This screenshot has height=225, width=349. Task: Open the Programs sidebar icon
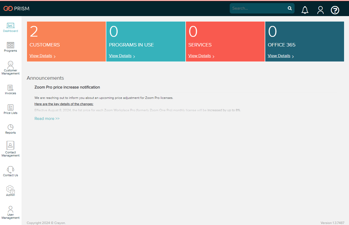pos(10,45)
